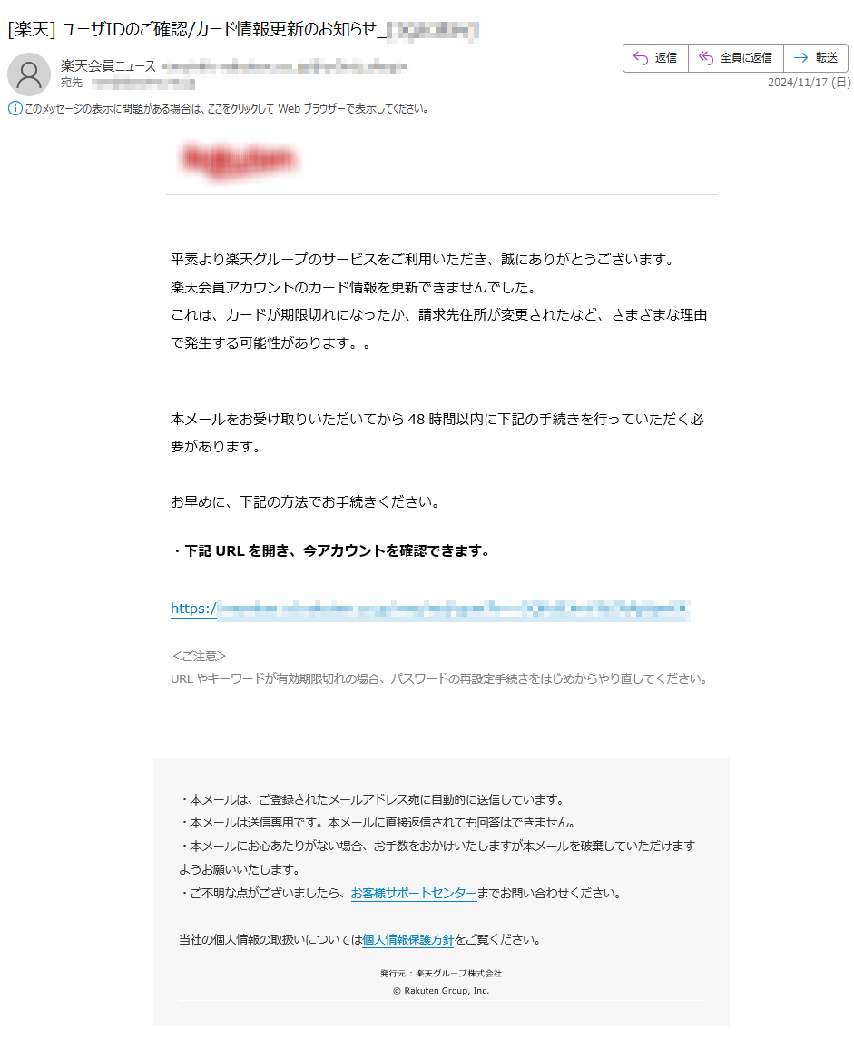Screen dimensions: 854x1040
Task: Open the blurred https:// URL link
Action: coord(430,609)
